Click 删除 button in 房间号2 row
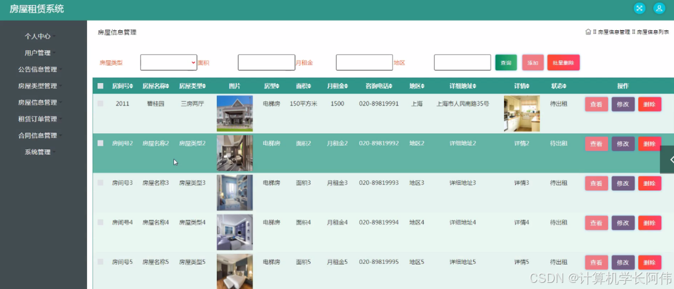 650,144
